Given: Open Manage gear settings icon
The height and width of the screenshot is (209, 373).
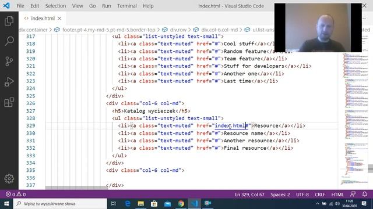Looking at the screenshot, I should [9, 178].
